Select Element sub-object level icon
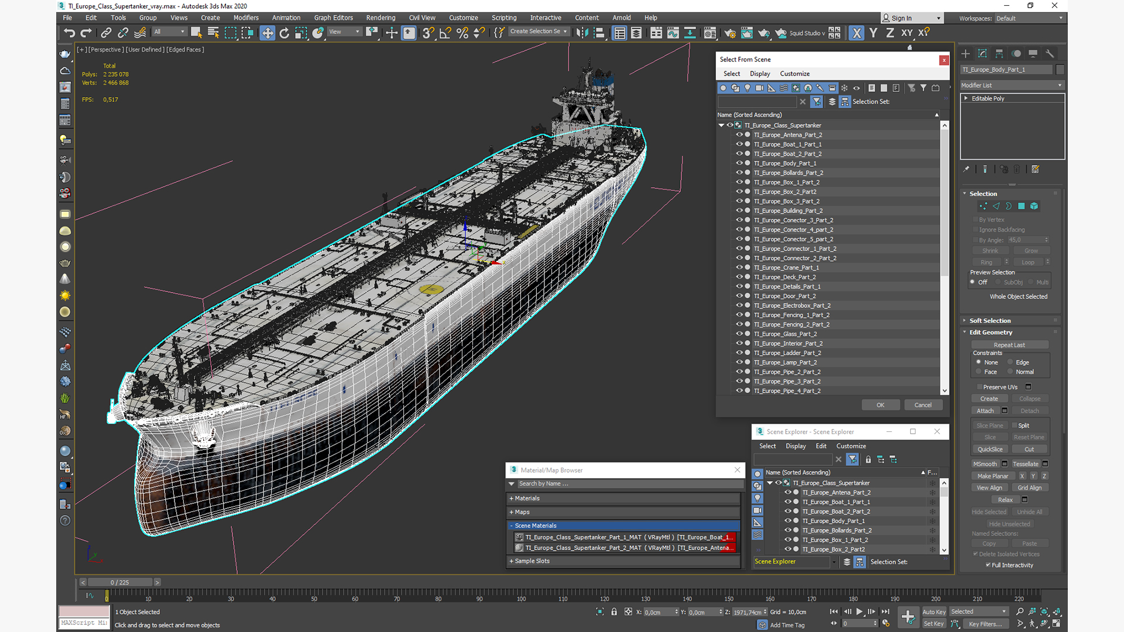 coord(1034,206)
